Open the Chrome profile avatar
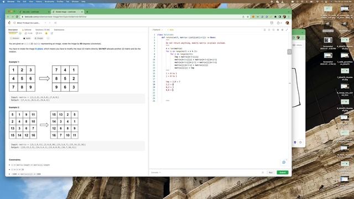354x199 pixels. click(284, 17)
